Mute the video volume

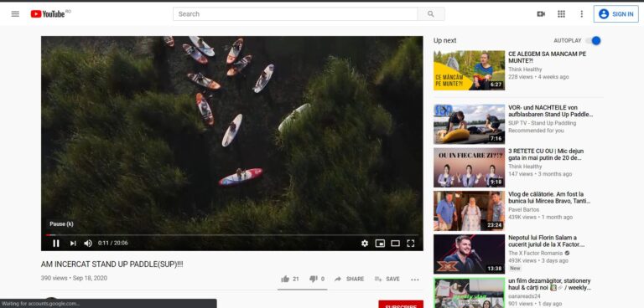88,244
